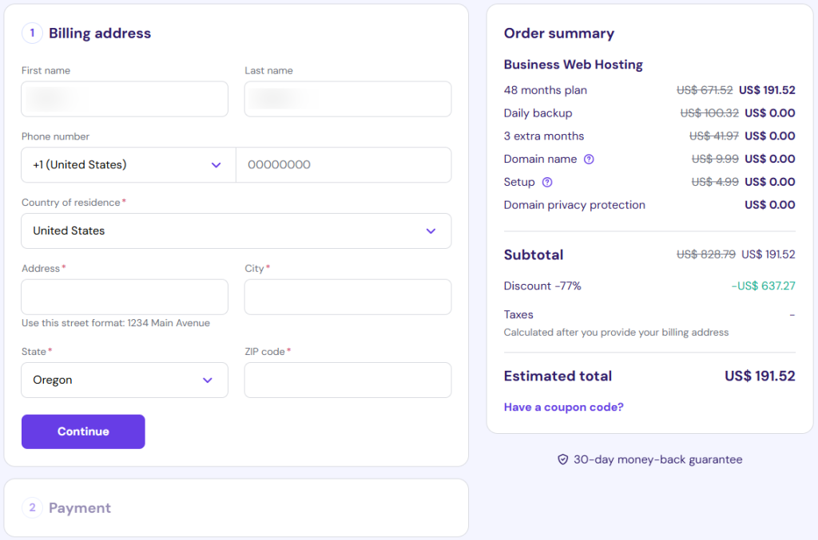Click the 'Discount -77%' label
The height and width of the screenshot is (540, 818).
(x=542, y=286)
